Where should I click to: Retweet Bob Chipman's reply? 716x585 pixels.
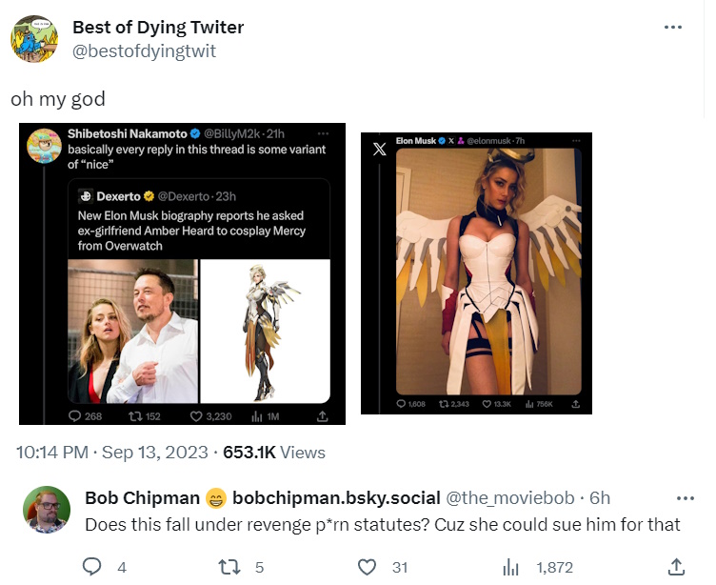(229, 567)
